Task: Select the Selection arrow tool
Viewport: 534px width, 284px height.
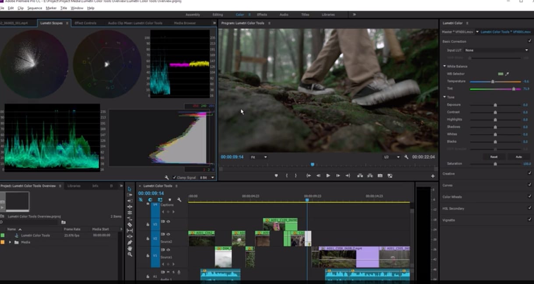Action: click(130, 189)
